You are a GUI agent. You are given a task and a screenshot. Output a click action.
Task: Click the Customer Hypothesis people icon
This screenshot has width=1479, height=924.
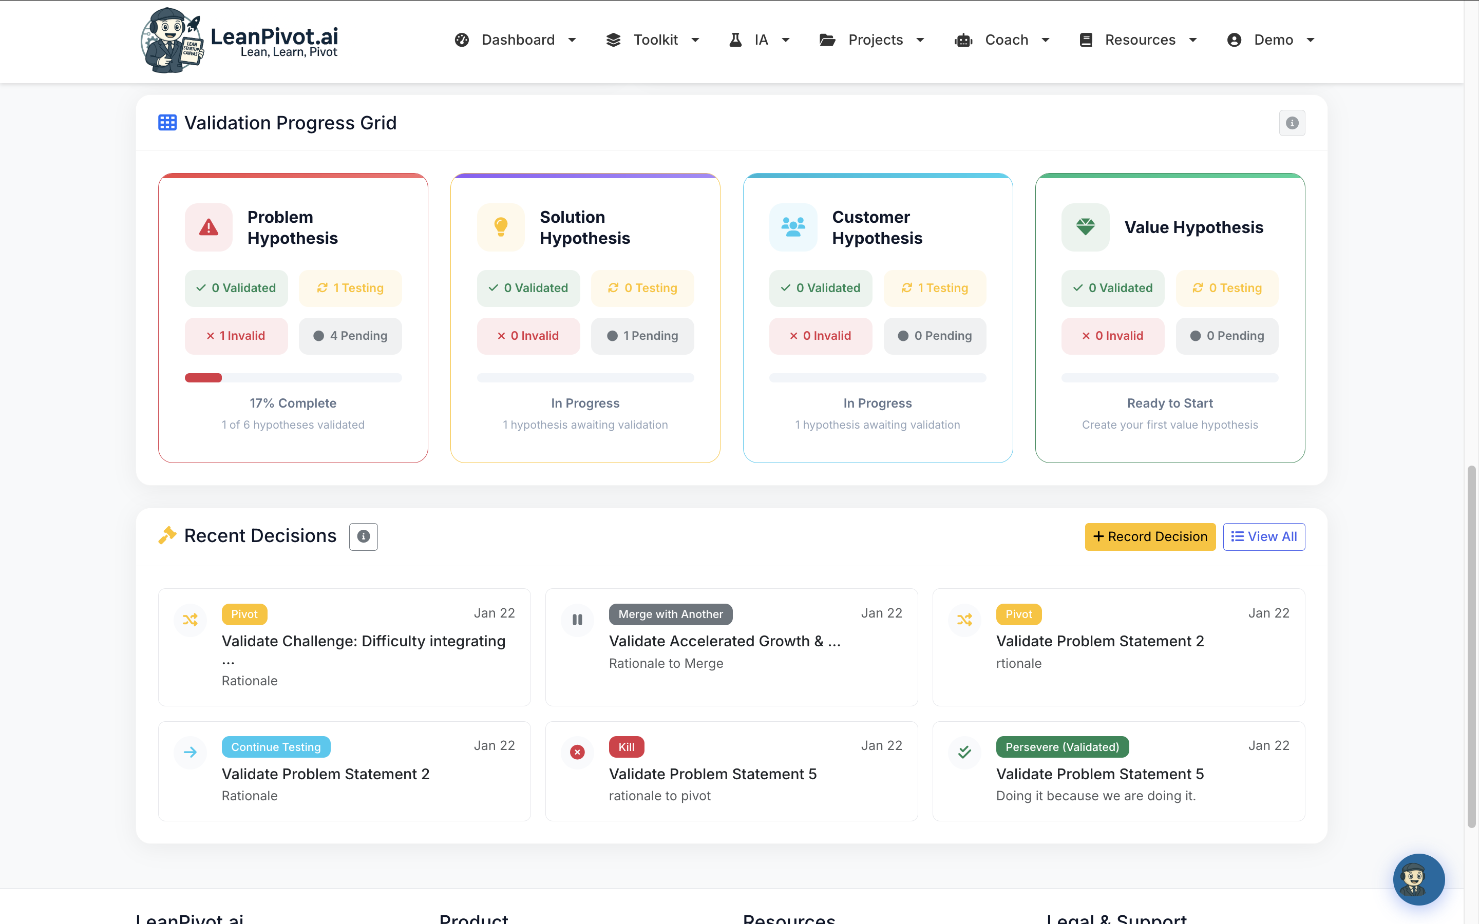pos(793,227)
